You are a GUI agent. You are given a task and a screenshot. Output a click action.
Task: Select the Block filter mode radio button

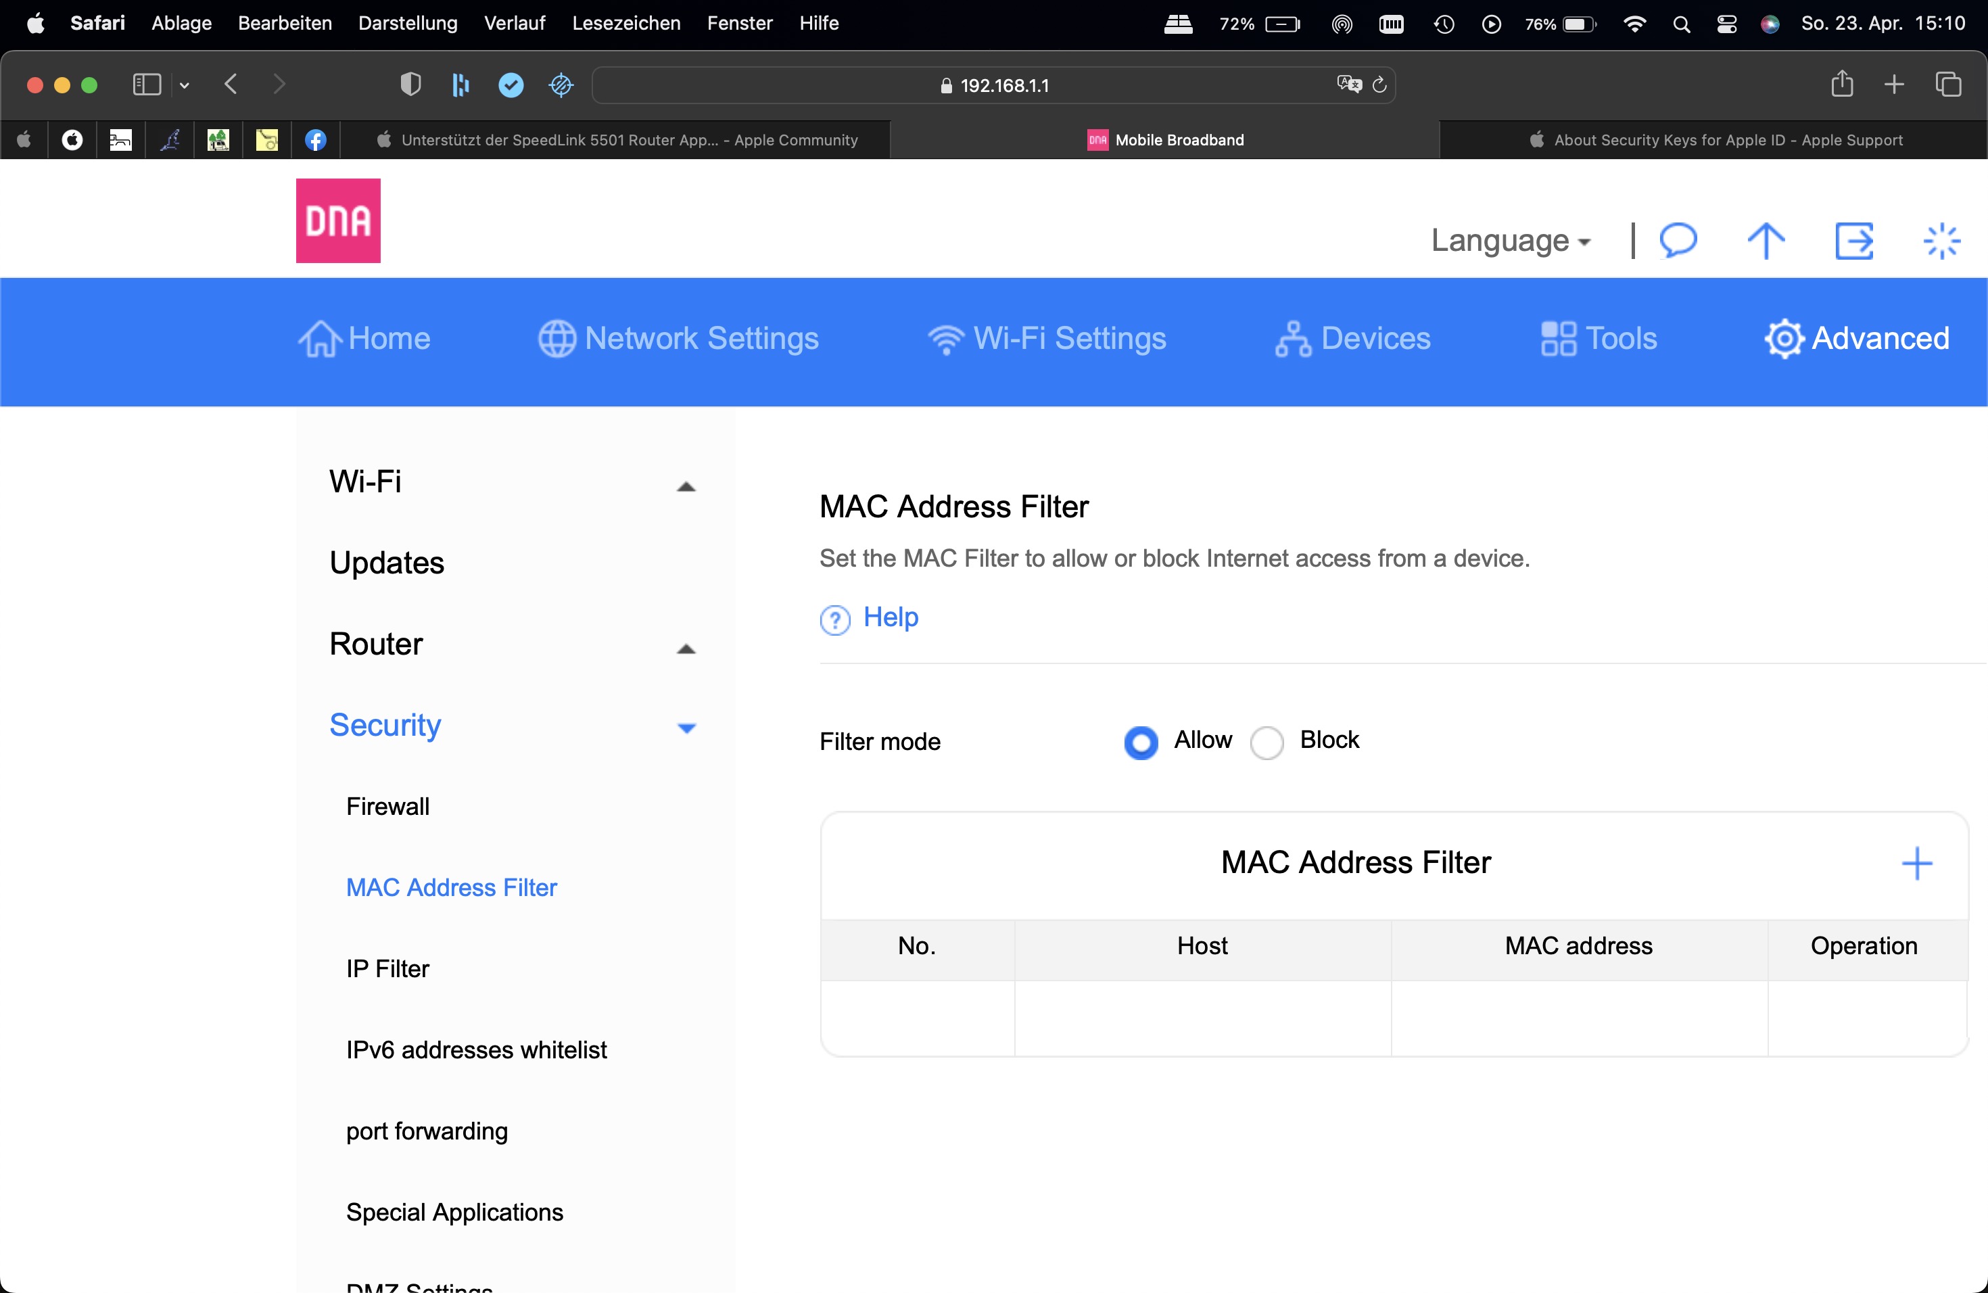tap(1267, 742)
